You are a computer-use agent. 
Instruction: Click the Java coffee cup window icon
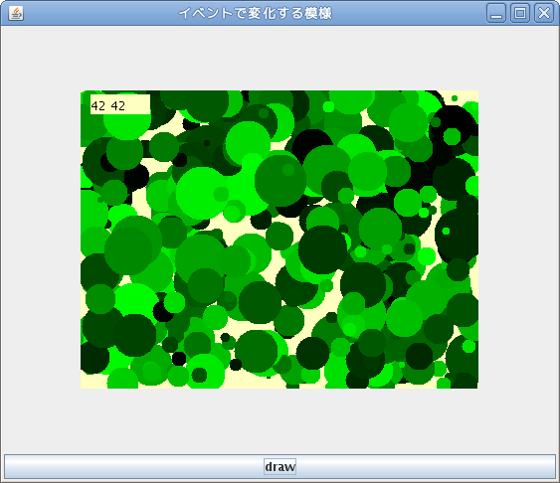(16, 13)
